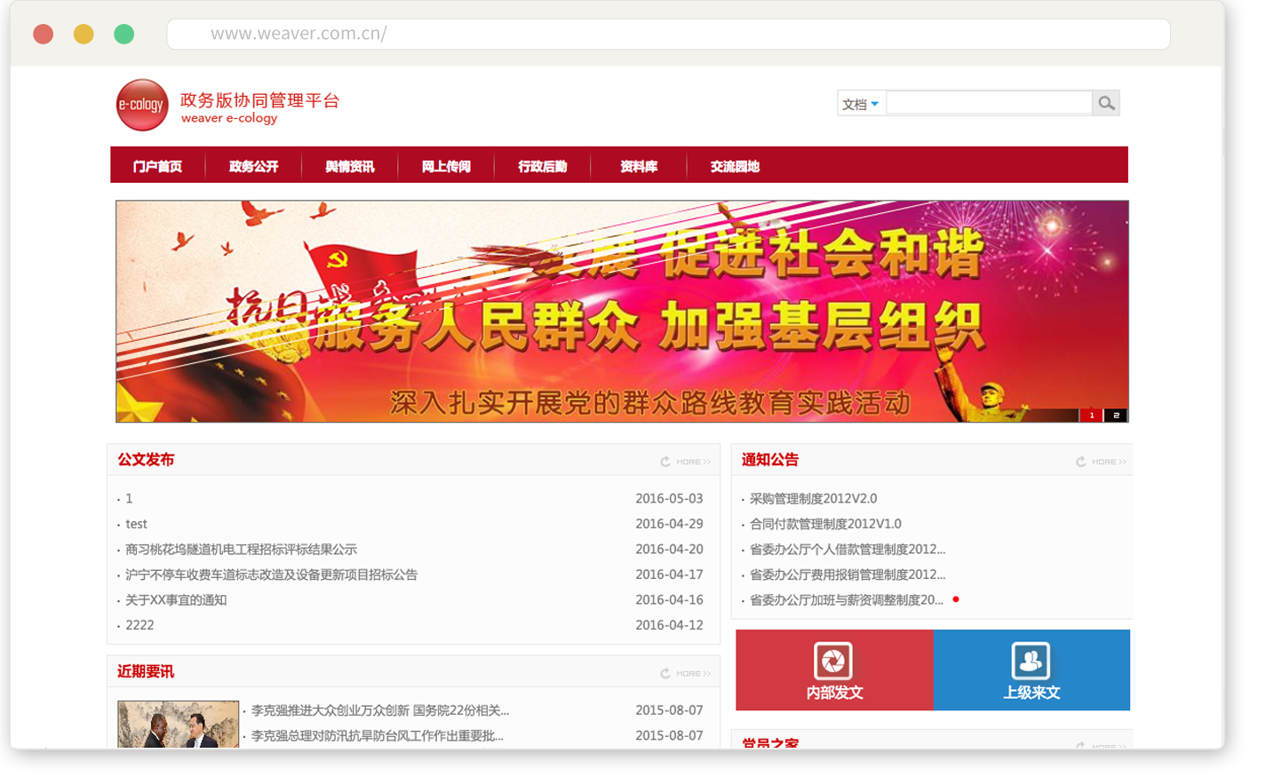The height and width of the screenshot is (777, 1266).
Task: Click the e-cology red logo
Action: pos(142,105)
